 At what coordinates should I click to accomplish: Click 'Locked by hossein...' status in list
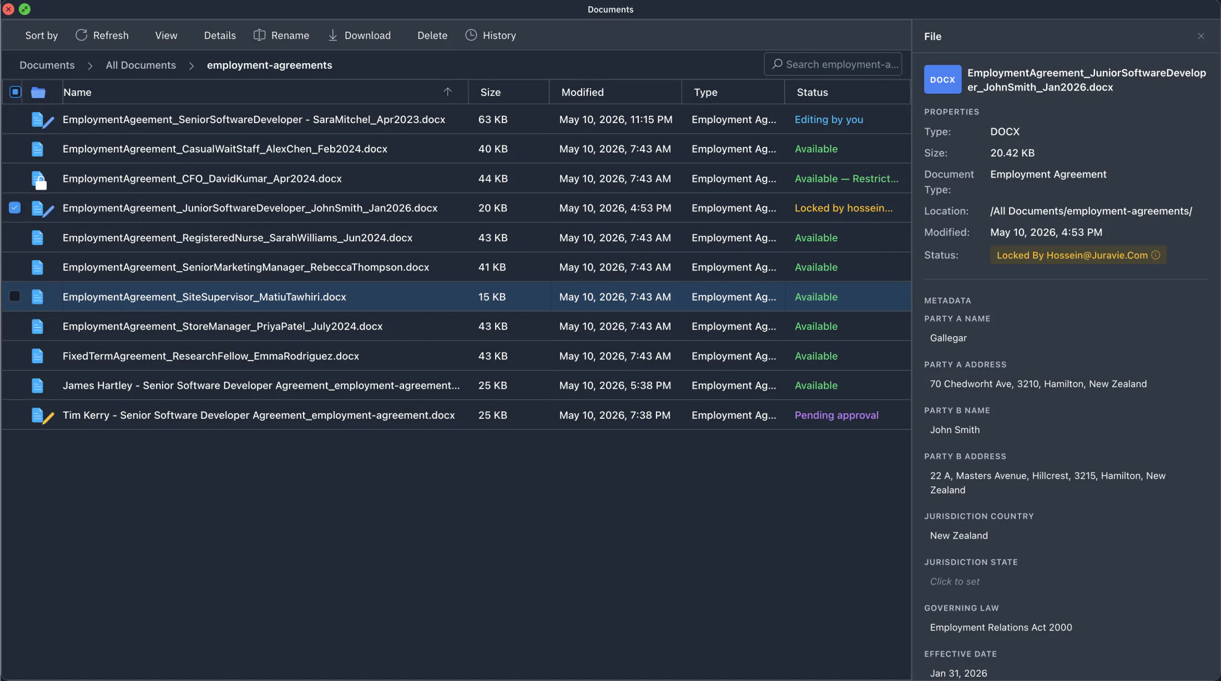click(x=844, y=208)
